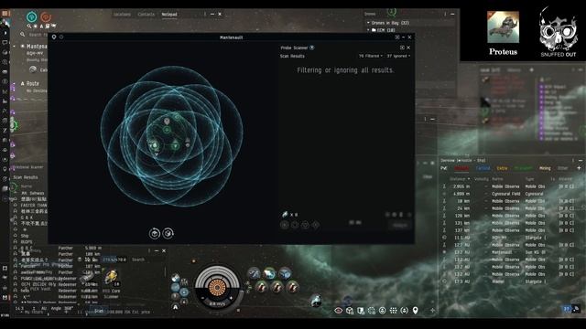
Task: Click the second probe formation icon
Action: click(x=295, y=225)
